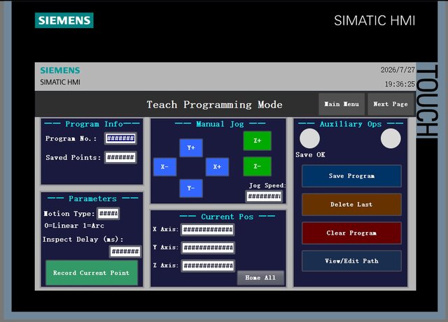This screenshot has width=448, height=322.
Task: Click the Auxiliary Ops section heading
Action: pos(351,124)
